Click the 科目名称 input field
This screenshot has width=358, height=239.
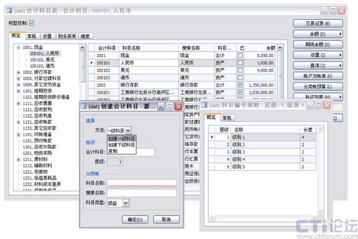(142, 183)
